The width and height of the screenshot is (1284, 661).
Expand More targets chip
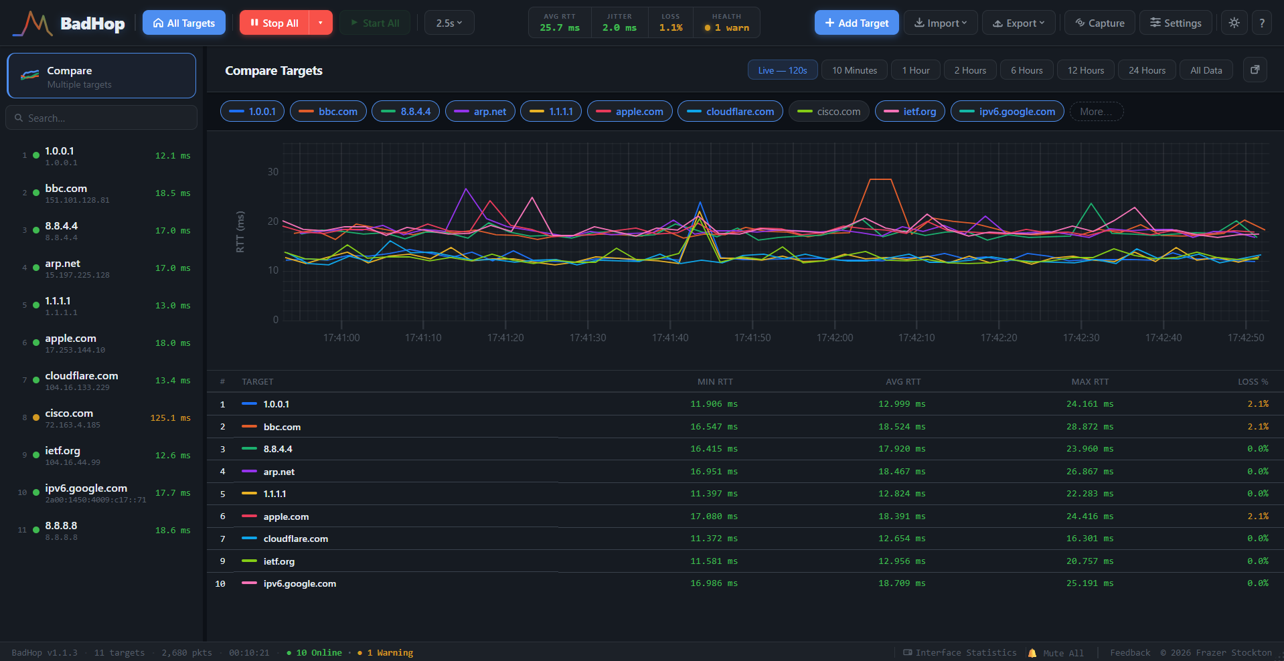pyautogui.click(x=1097, y=112)
